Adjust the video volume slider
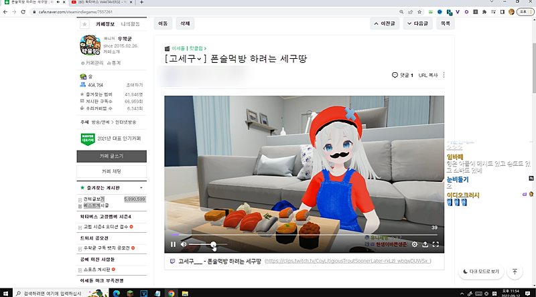Image resolution: width=536 pixels, height=297 pixels. click(208, 244)
